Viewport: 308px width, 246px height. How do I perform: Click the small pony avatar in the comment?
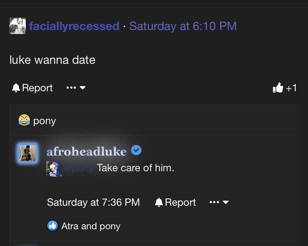54,169
